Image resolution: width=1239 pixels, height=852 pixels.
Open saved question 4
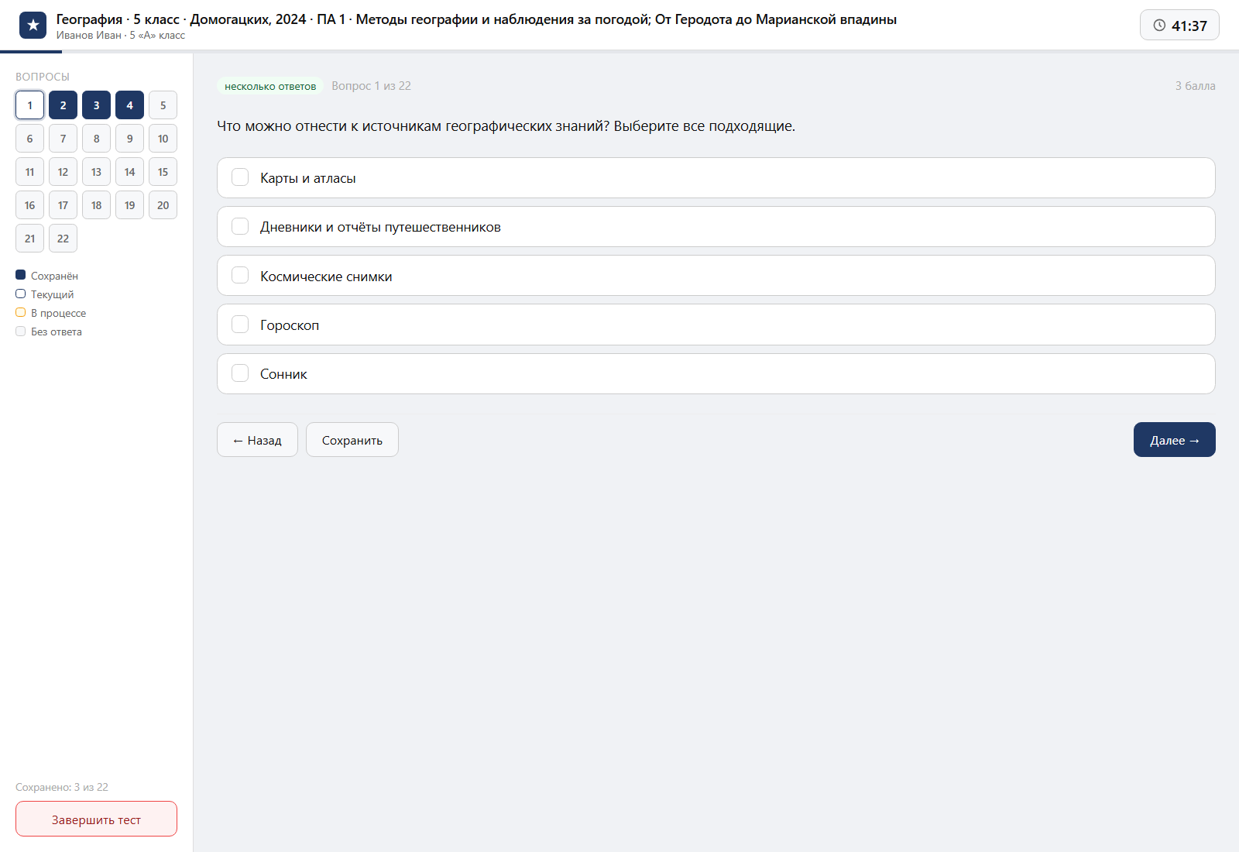click(129, 105)
